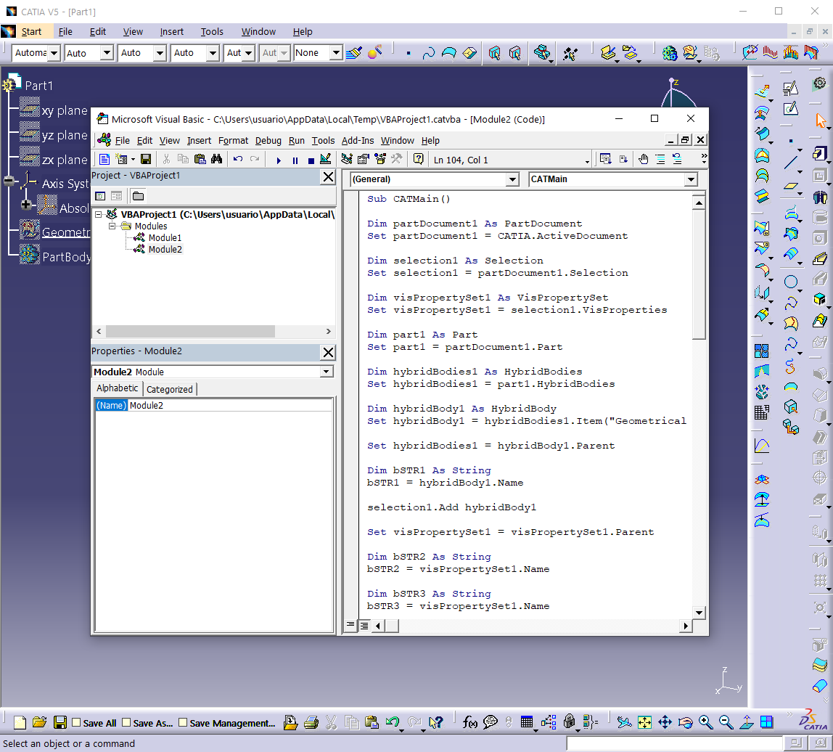833x752 pixels.
Task: Collapse Axis Systems node in CATIA tree
Action: (9, 181)
